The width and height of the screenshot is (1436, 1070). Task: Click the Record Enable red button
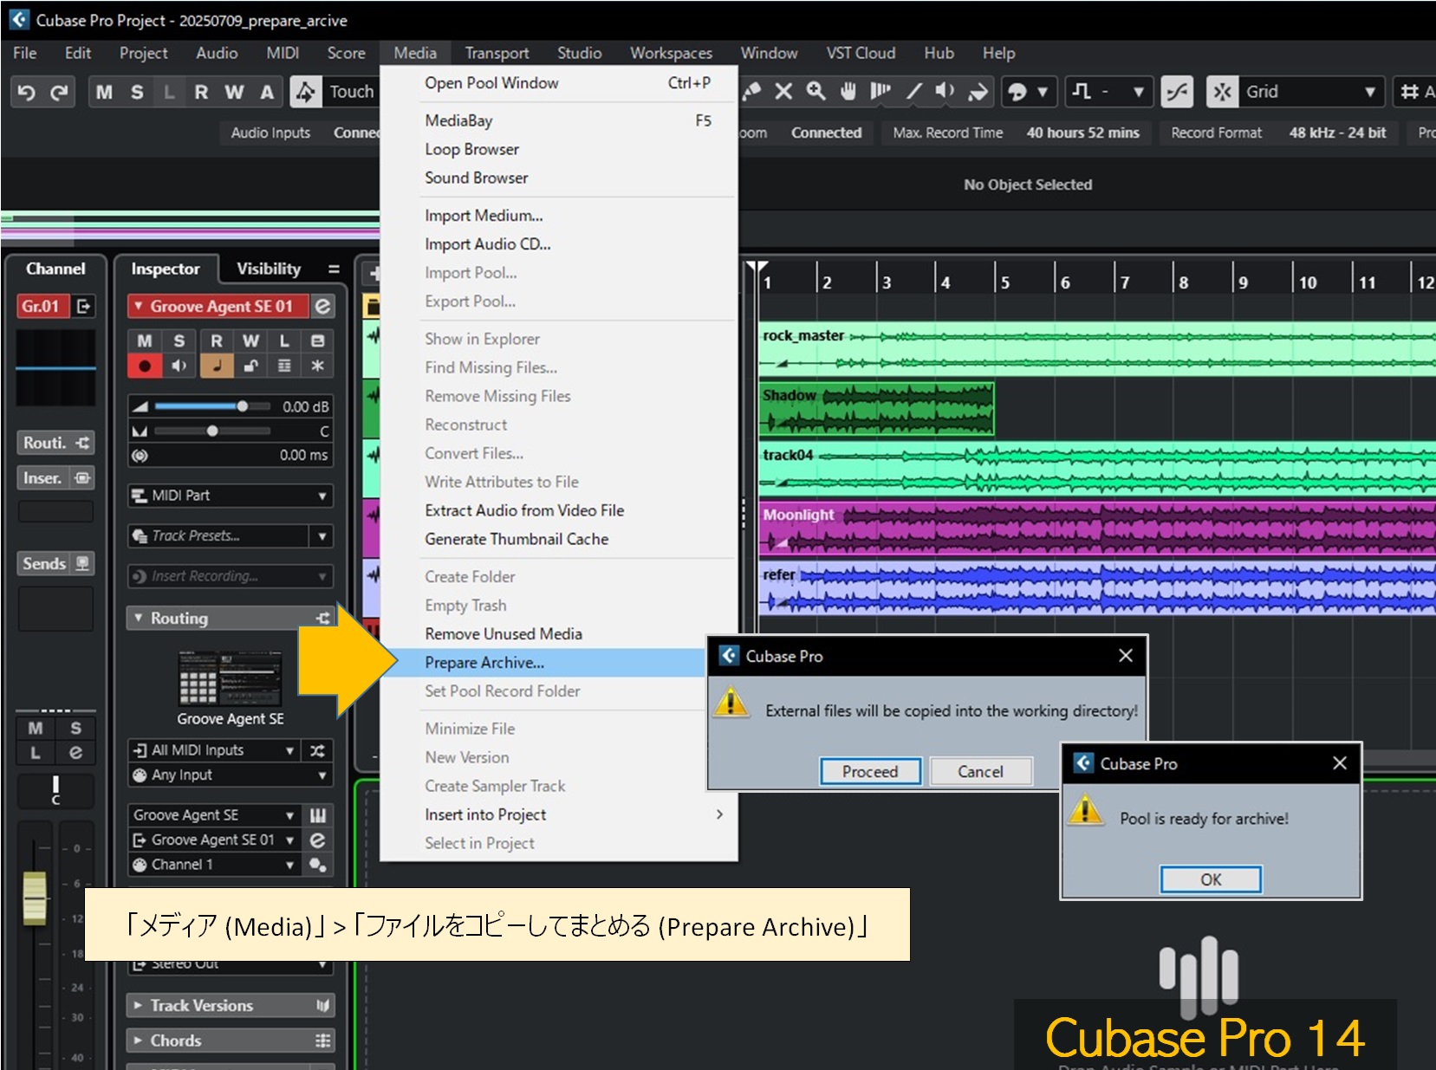coord(145,366)
